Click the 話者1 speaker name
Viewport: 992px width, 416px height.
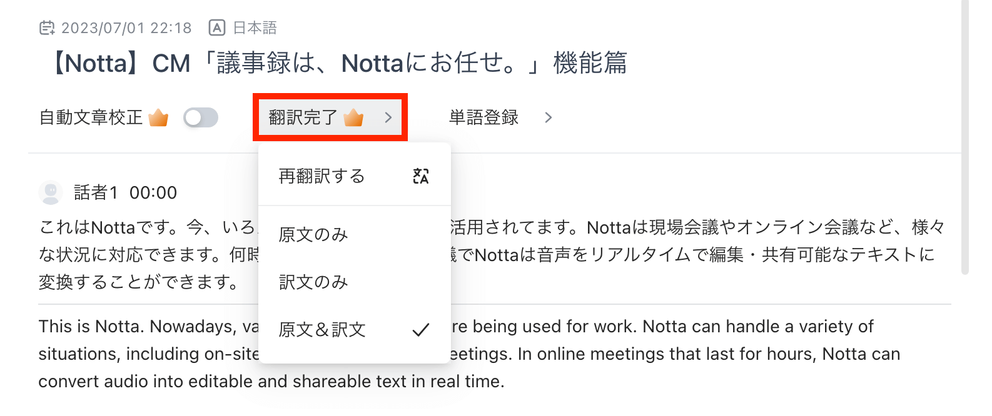click(x=96, y=192)
